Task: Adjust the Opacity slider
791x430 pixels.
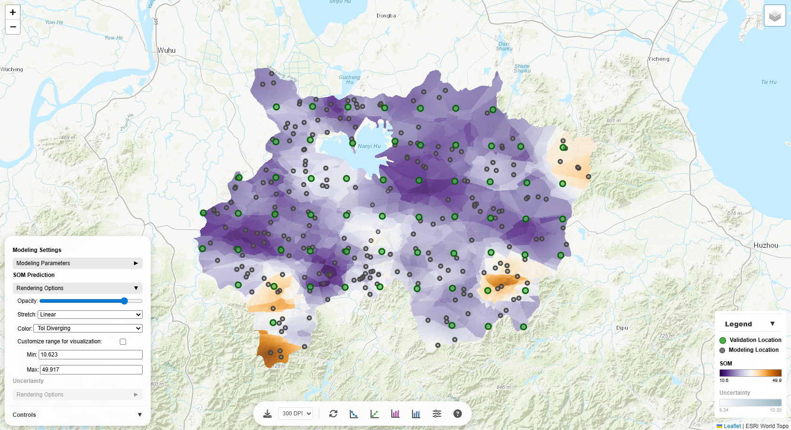Action: pyautogui.click(x=91, y=301)
